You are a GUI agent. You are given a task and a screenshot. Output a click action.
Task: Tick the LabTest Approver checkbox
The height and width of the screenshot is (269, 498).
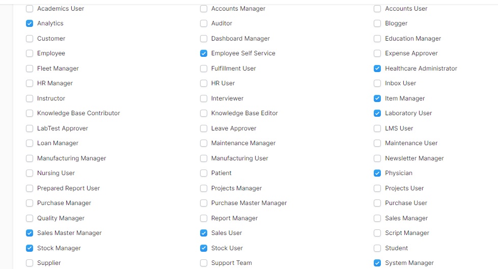pyautogui.click(x=30, y=128)
